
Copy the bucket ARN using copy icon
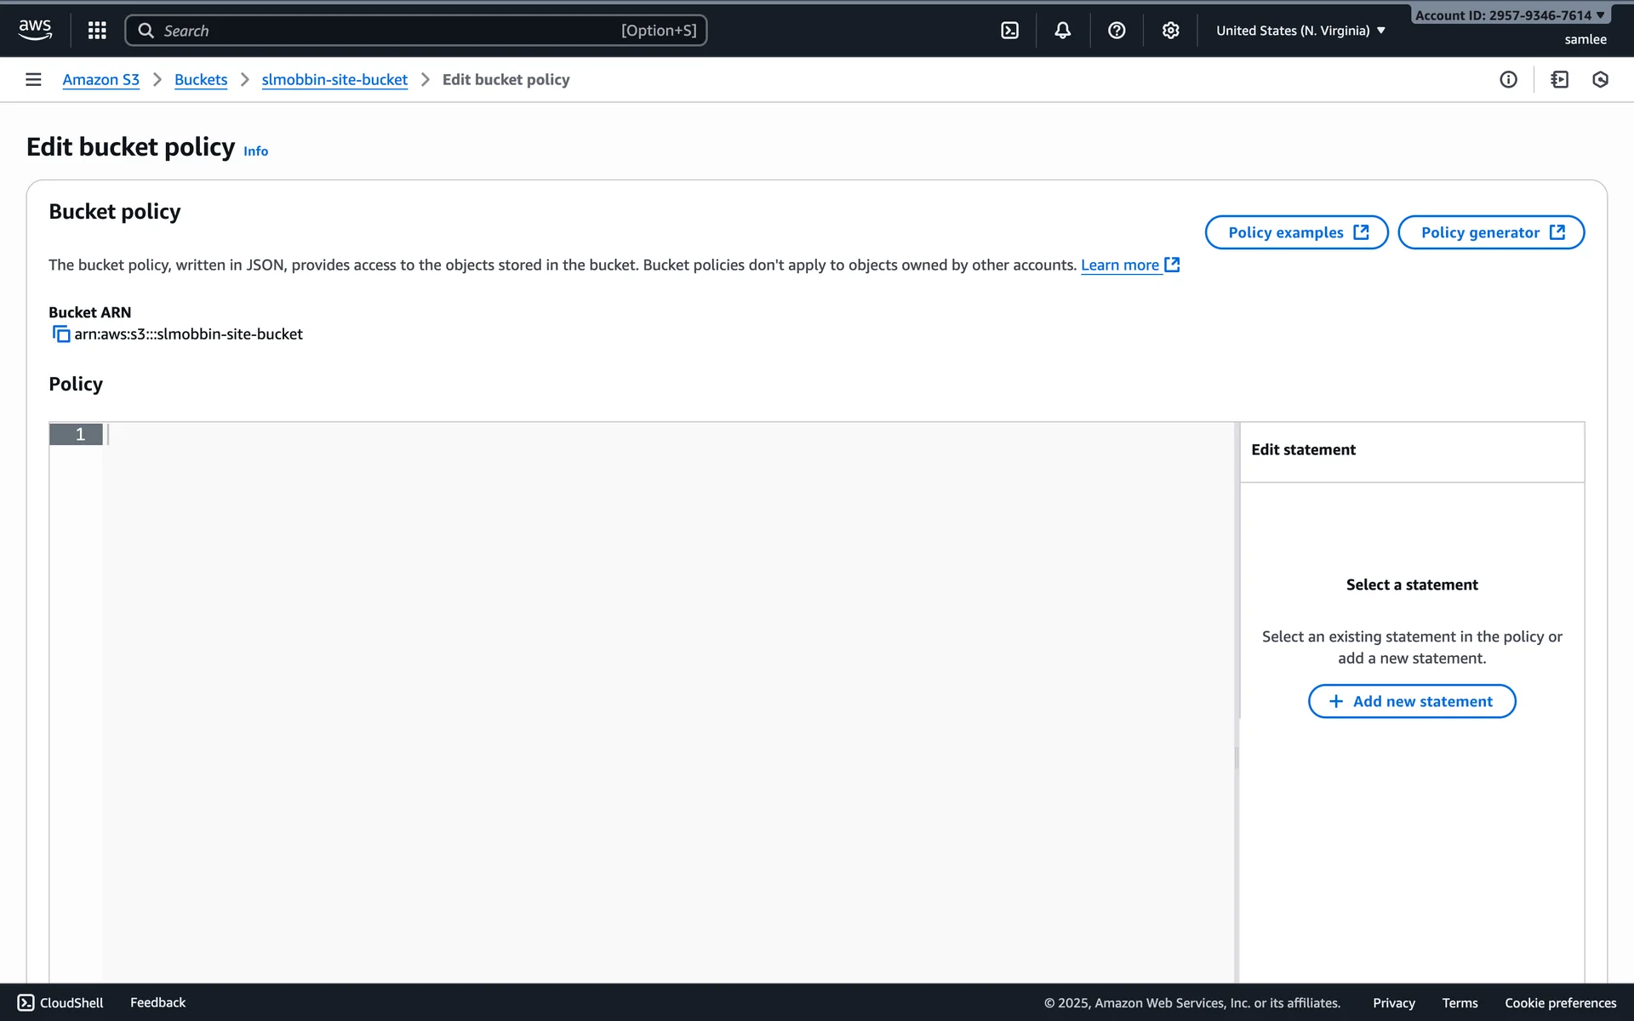[x=60, y=334]
